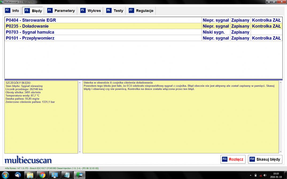Select the P0101 Przepływomierz error row
Viewport: 287px width, 179px height.
point(103,38)
